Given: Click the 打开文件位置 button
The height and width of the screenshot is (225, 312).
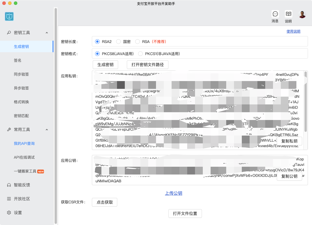Looking at the screenshot, I should tap(185, 213).
